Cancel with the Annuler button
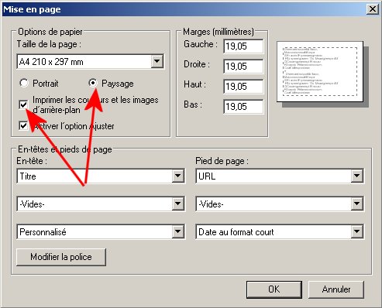Screen dimensions: 382x308 tap(336, 289)
